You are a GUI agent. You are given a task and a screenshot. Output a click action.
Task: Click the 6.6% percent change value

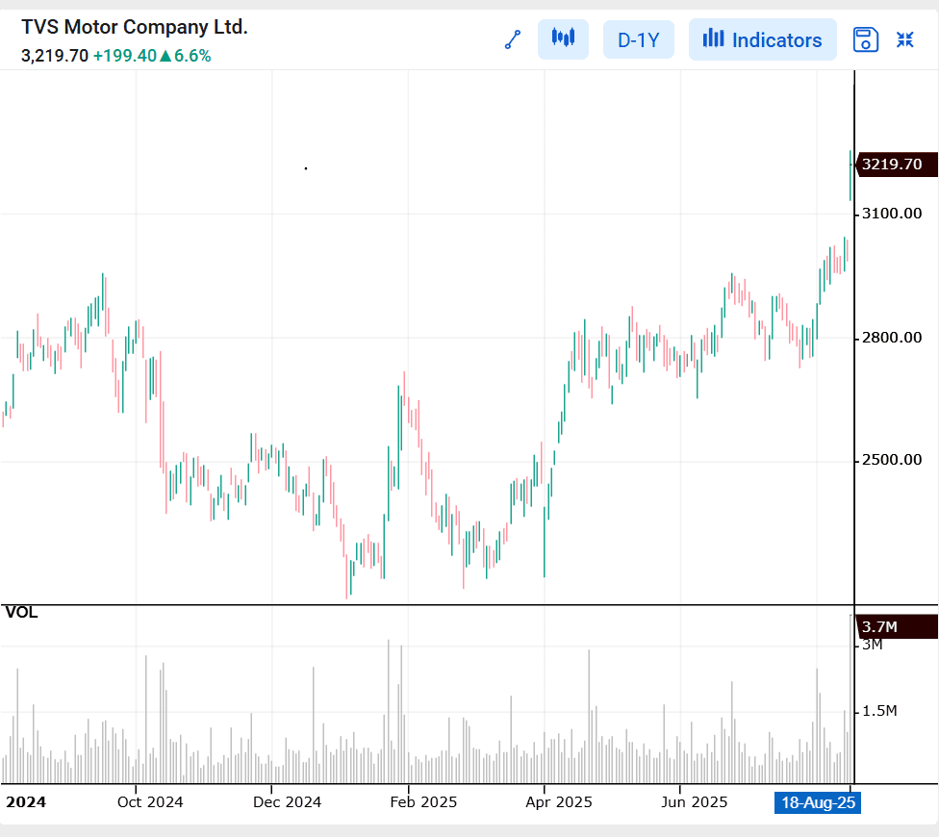click(x=192, y=56)
